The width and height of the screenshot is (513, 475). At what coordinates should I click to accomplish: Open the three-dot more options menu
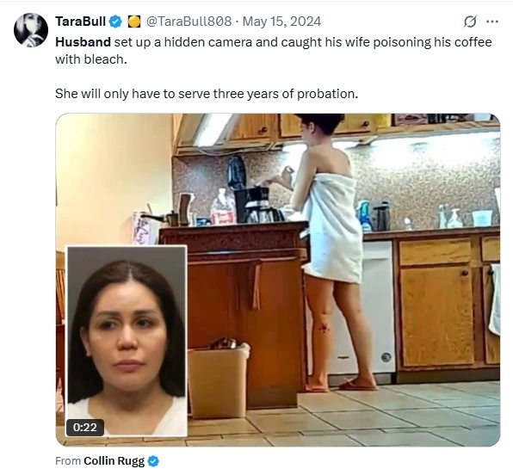coord(492,22)
